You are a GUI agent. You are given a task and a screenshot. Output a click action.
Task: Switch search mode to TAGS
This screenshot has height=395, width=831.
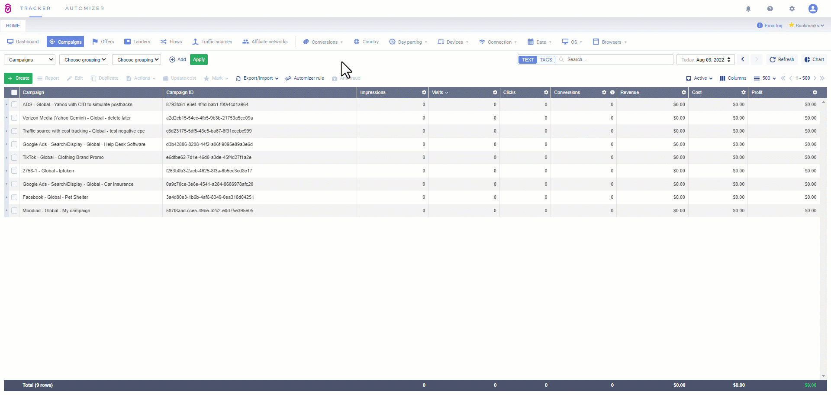click(x=546, y=60)
